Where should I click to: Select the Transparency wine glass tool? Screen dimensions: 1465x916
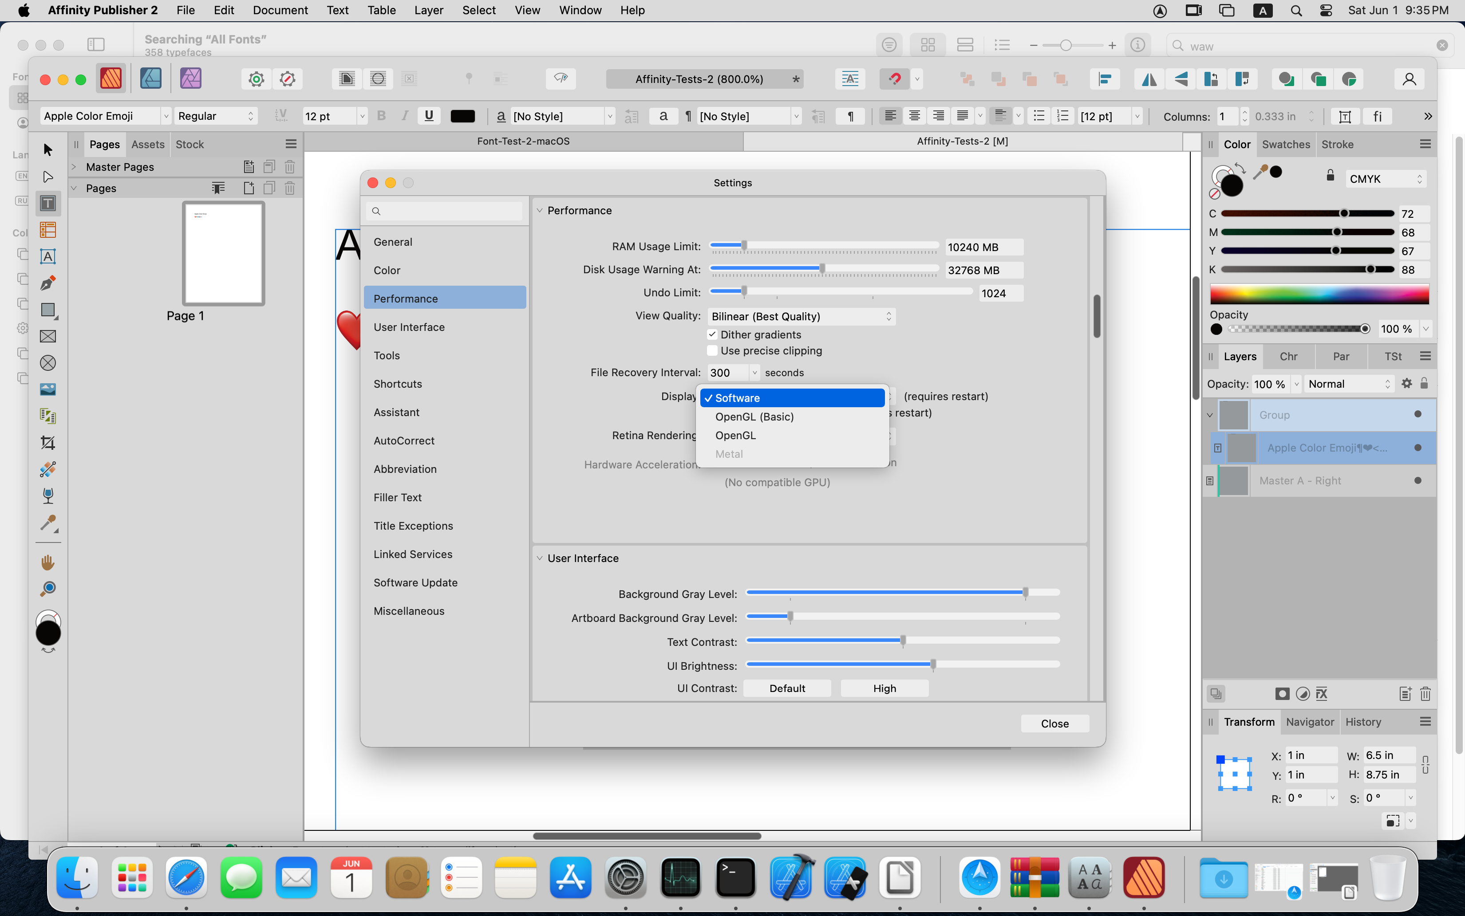tap(48, 496)
